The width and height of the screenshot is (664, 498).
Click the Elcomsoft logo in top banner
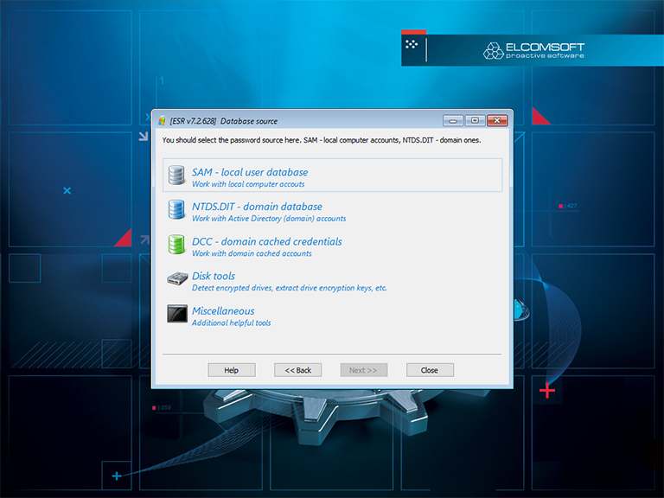(533, 50)
